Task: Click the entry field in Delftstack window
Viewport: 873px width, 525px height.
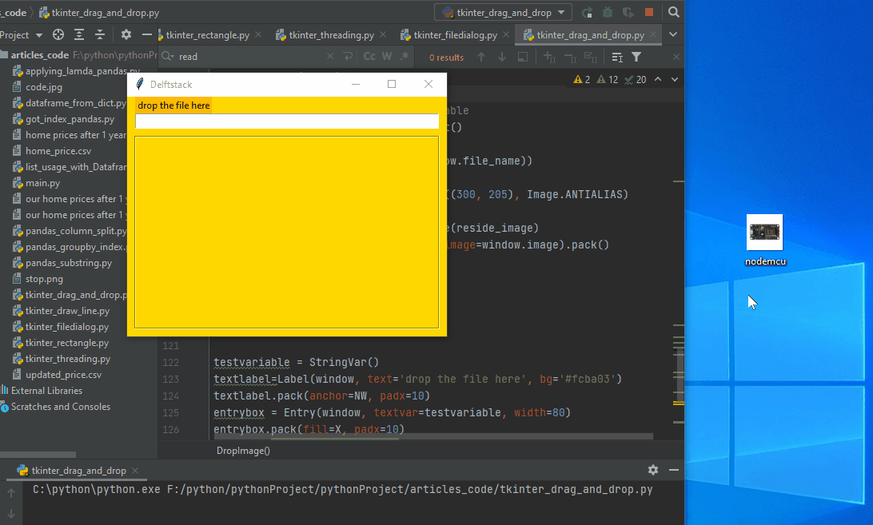Action: click(287, 121)
